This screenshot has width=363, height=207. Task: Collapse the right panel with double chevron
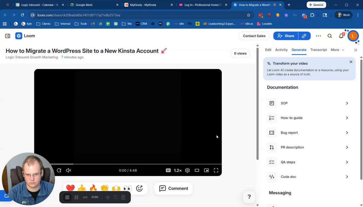point(356,50)
